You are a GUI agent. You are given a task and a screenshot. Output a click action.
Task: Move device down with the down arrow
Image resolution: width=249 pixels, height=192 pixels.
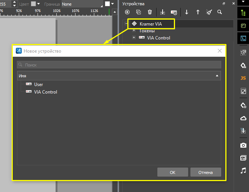coord(187,12)
